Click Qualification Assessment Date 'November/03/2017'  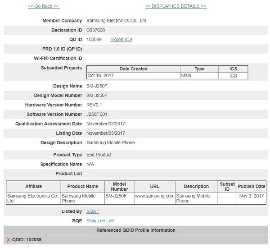point(106,124)
